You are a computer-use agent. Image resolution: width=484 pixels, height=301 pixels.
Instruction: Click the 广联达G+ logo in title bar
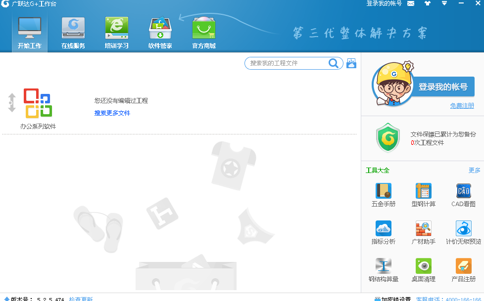tap(5, 3)
